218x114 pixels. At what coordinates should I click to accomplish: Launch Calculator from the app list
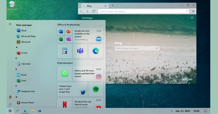point(24,64)
